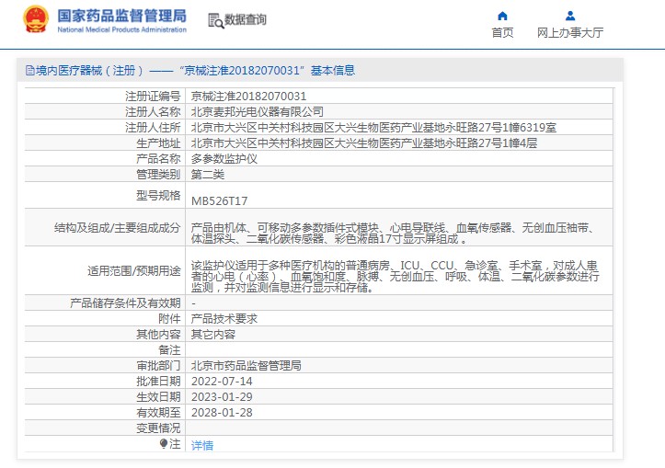Click the 审批部门 label
The width and height of the screenshot is (665, 468).
click(158, 366)
